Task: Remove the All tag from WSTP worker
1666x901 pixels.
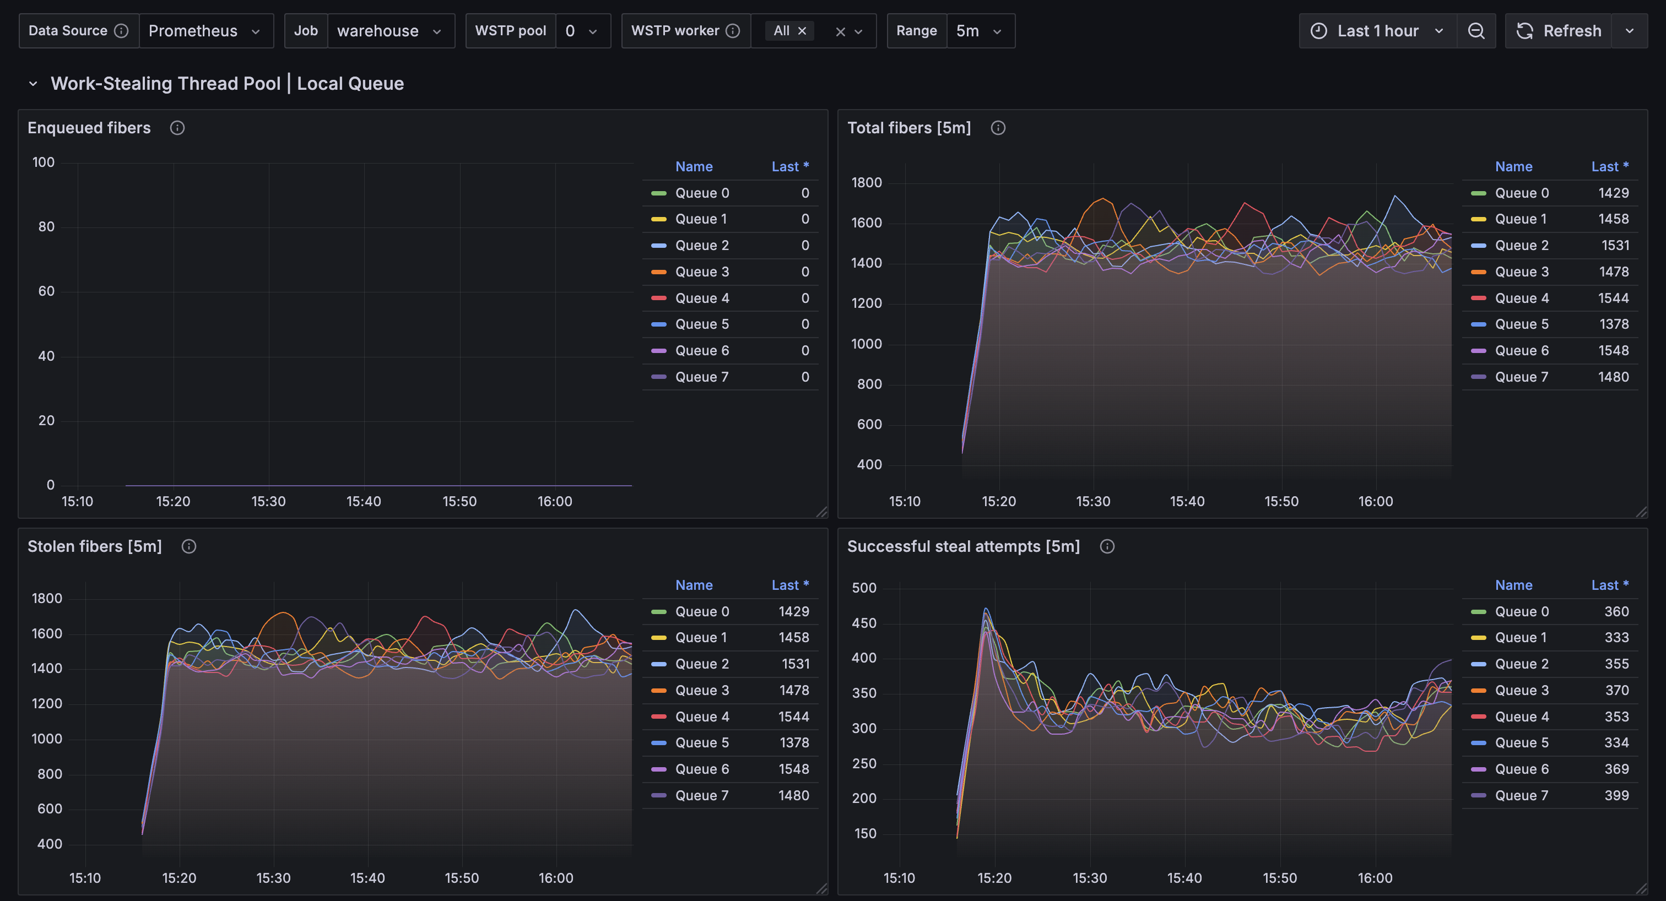Action: 802,31
